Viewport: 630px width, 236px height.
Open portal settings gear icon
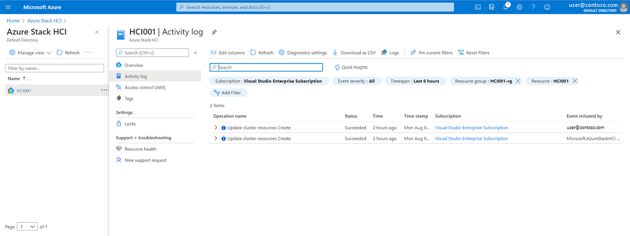tap(519, 7)
